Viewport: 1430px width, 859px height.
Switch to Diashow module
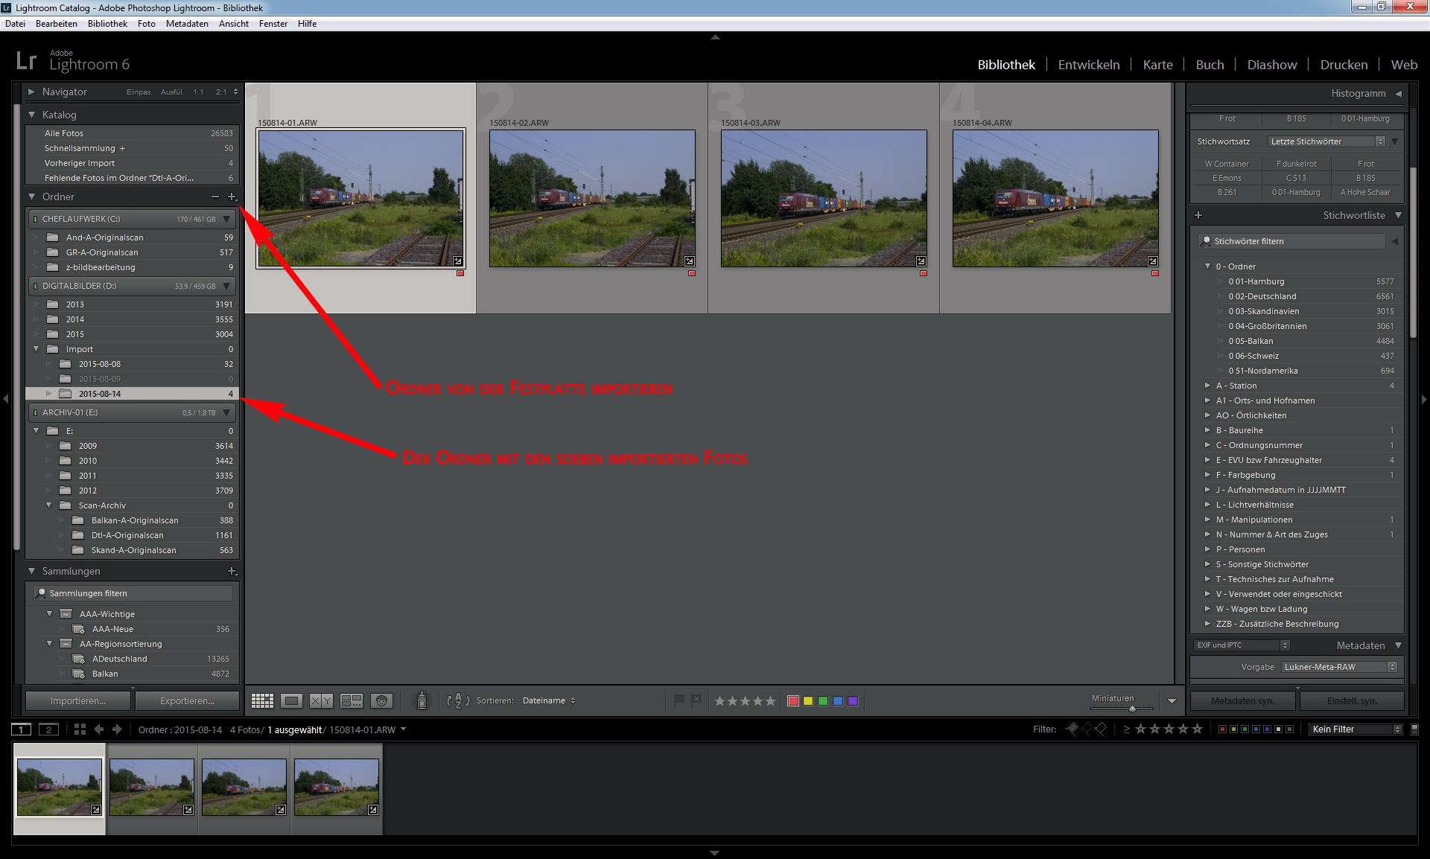pyautogui.click(x=1272, y=65)
